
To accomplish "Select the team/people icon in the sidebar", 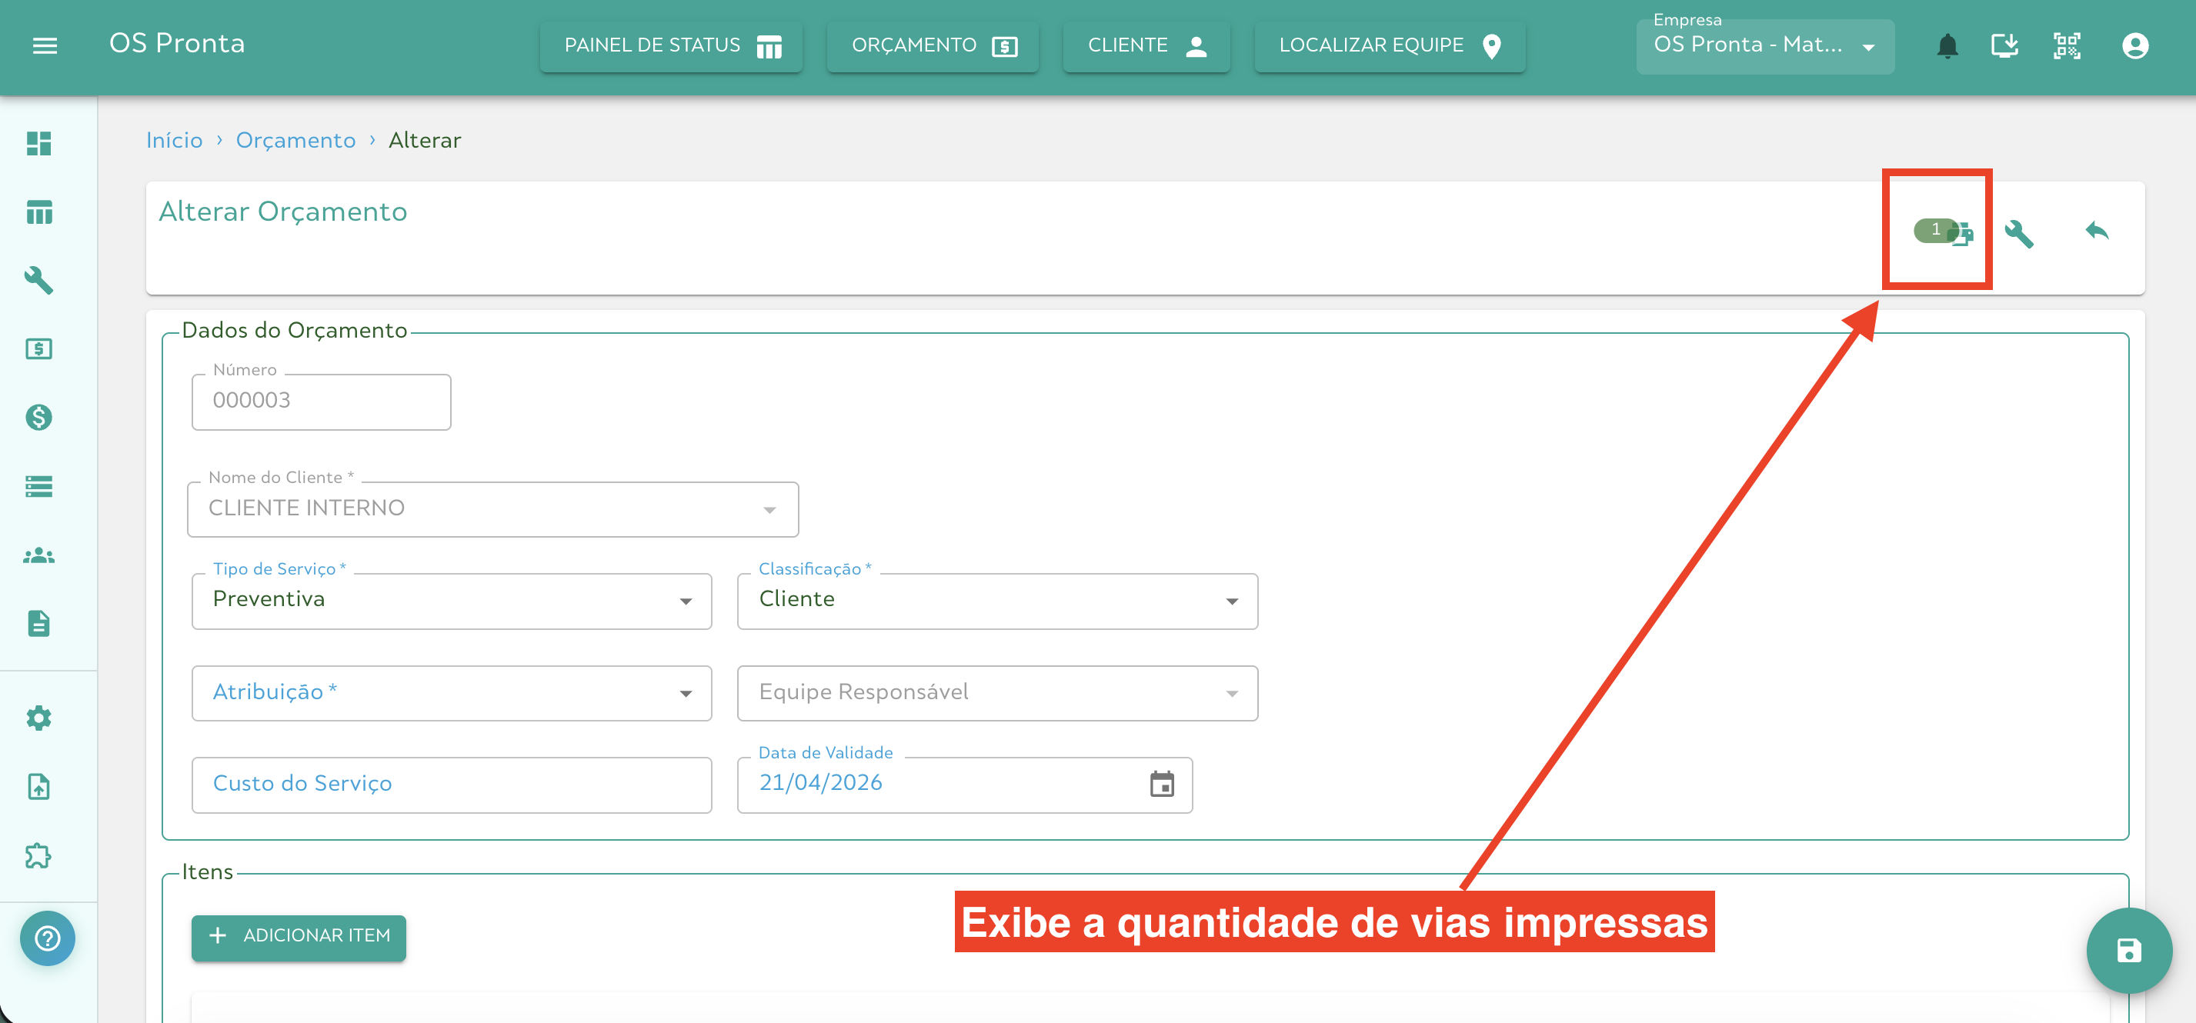I will pyautogui.click(x=39, y=556).
